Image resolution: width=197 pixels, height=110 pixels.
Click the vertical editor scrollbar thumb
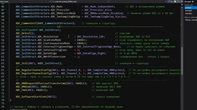pyautogui.click(x=182, y=61)
